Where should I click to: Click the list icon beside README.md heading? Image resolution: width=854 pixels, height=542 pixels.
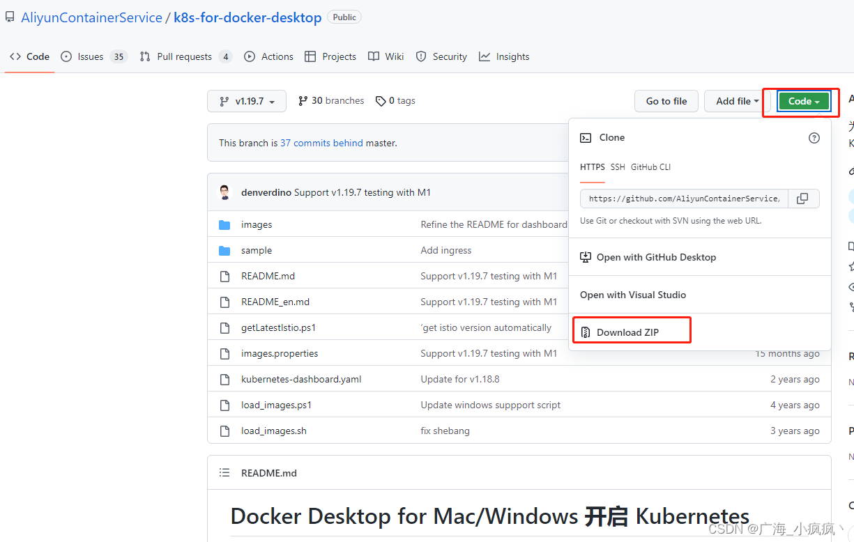click(224, 472)
